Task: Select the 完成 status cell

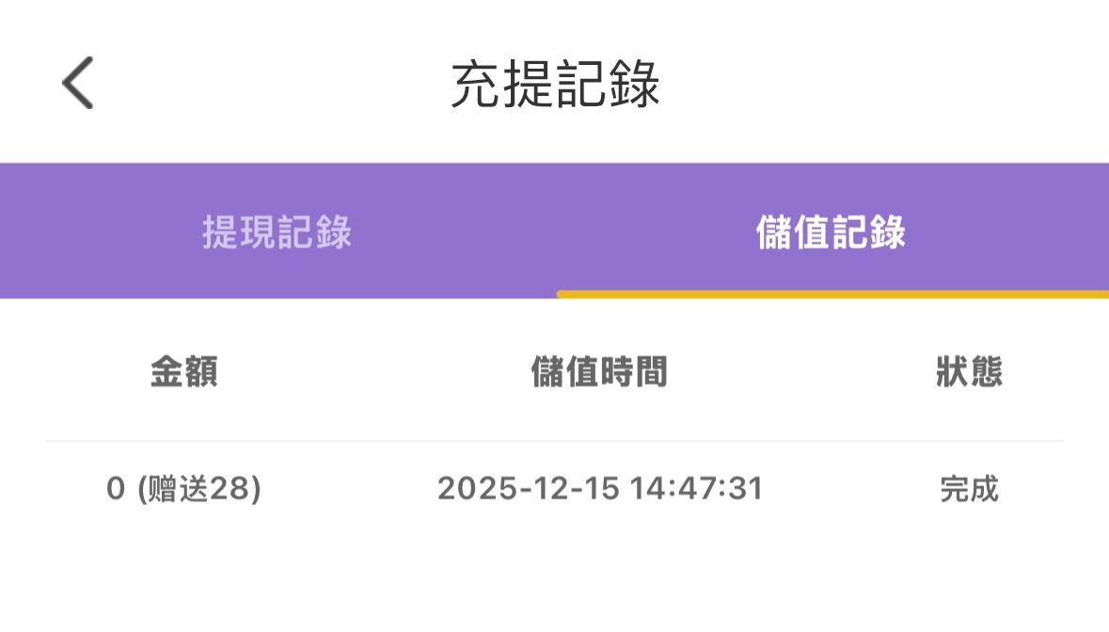Action: pos(969,489)
